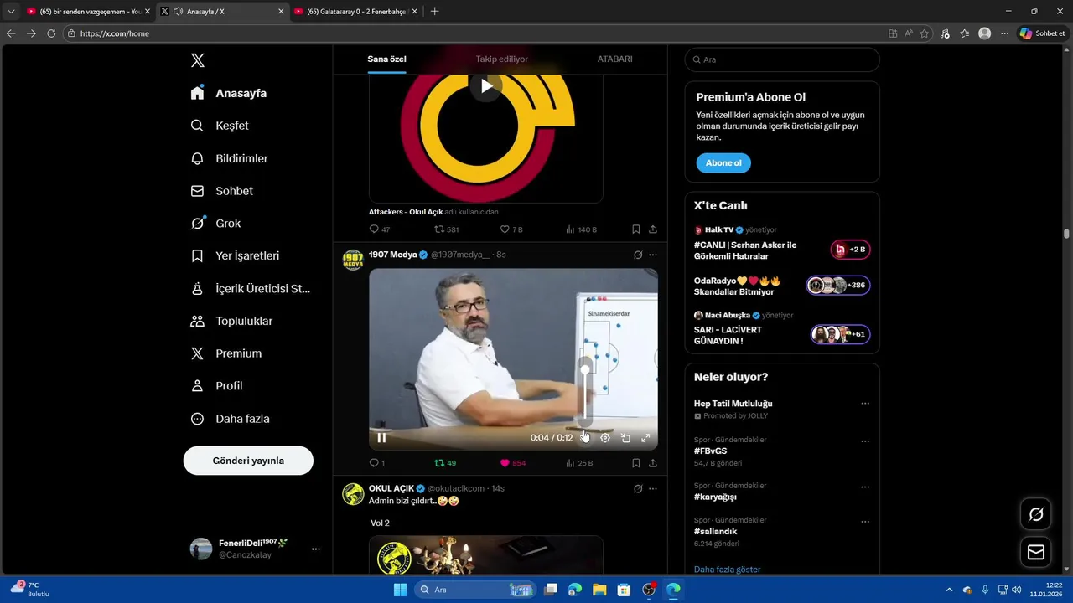Ask Grok about OKUL AÇIK post
This screenshot has height=603, width=1073.
click(638, 488)
